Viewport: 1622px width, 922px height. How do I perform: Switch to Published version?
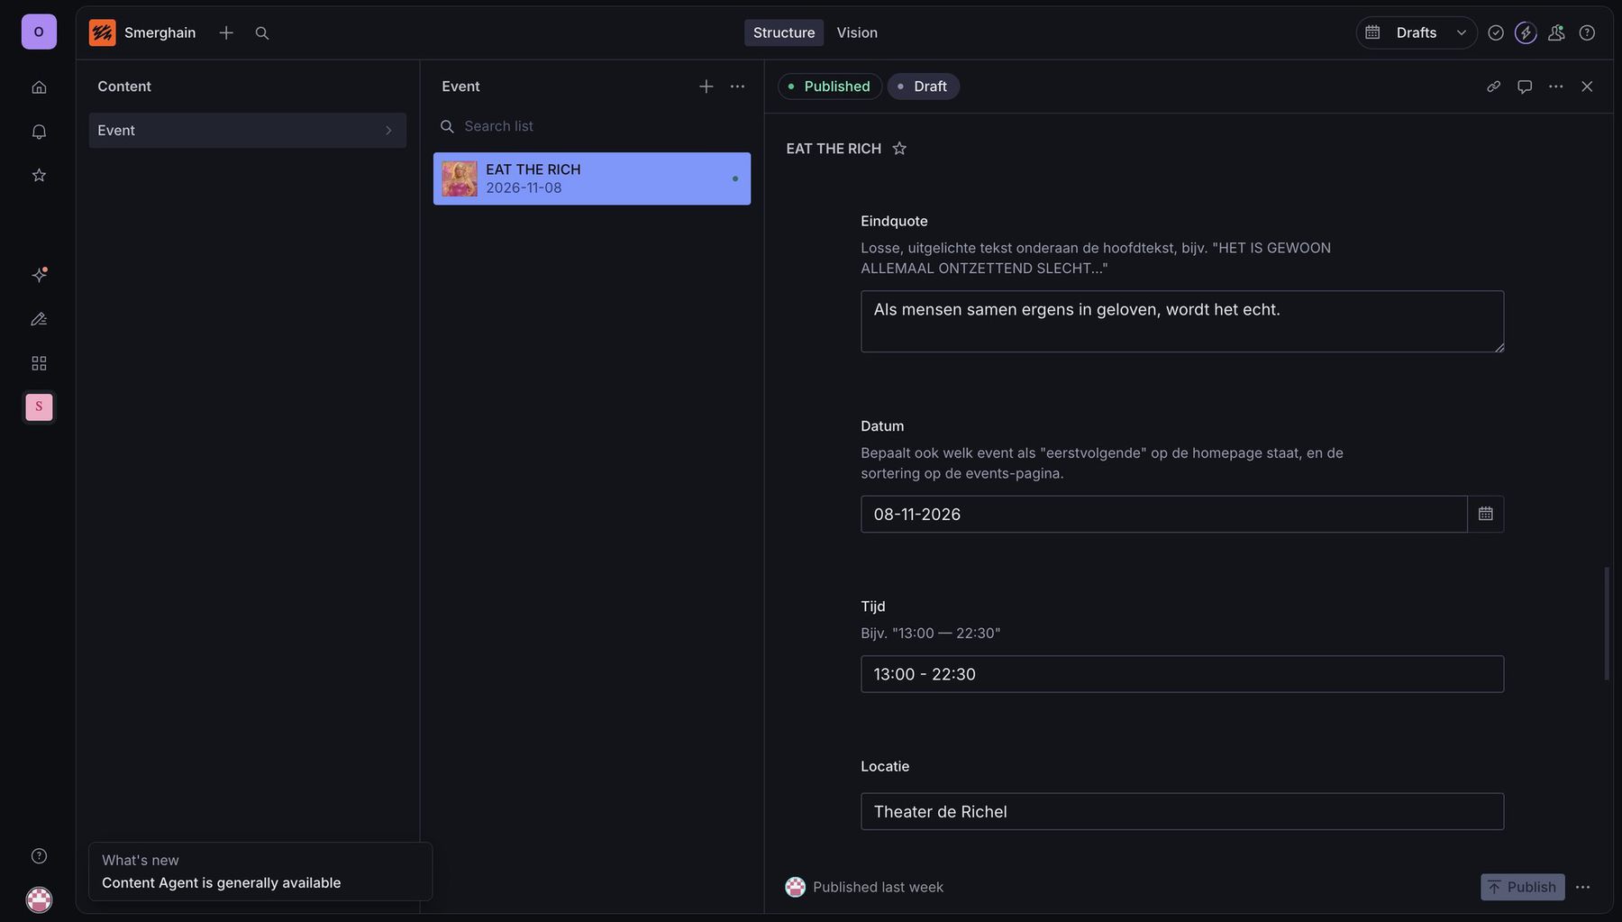(x=829, y=87)
